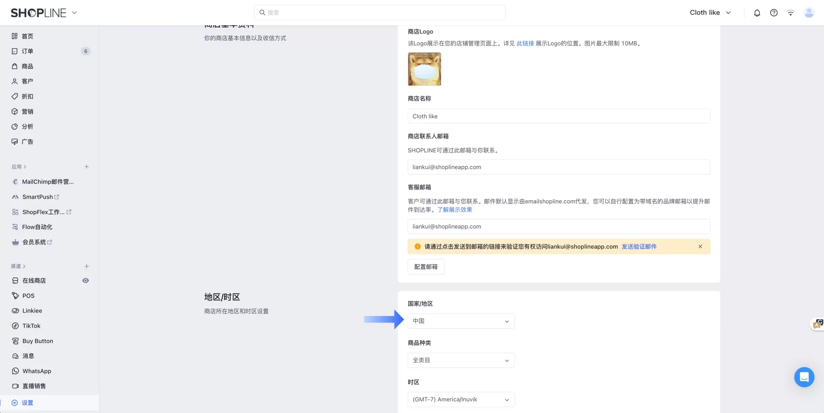Image resolution: width=824 pixels, height=413 pixels.
Task: Open the 时区 timezone dropdown
Action: [461, 399]
